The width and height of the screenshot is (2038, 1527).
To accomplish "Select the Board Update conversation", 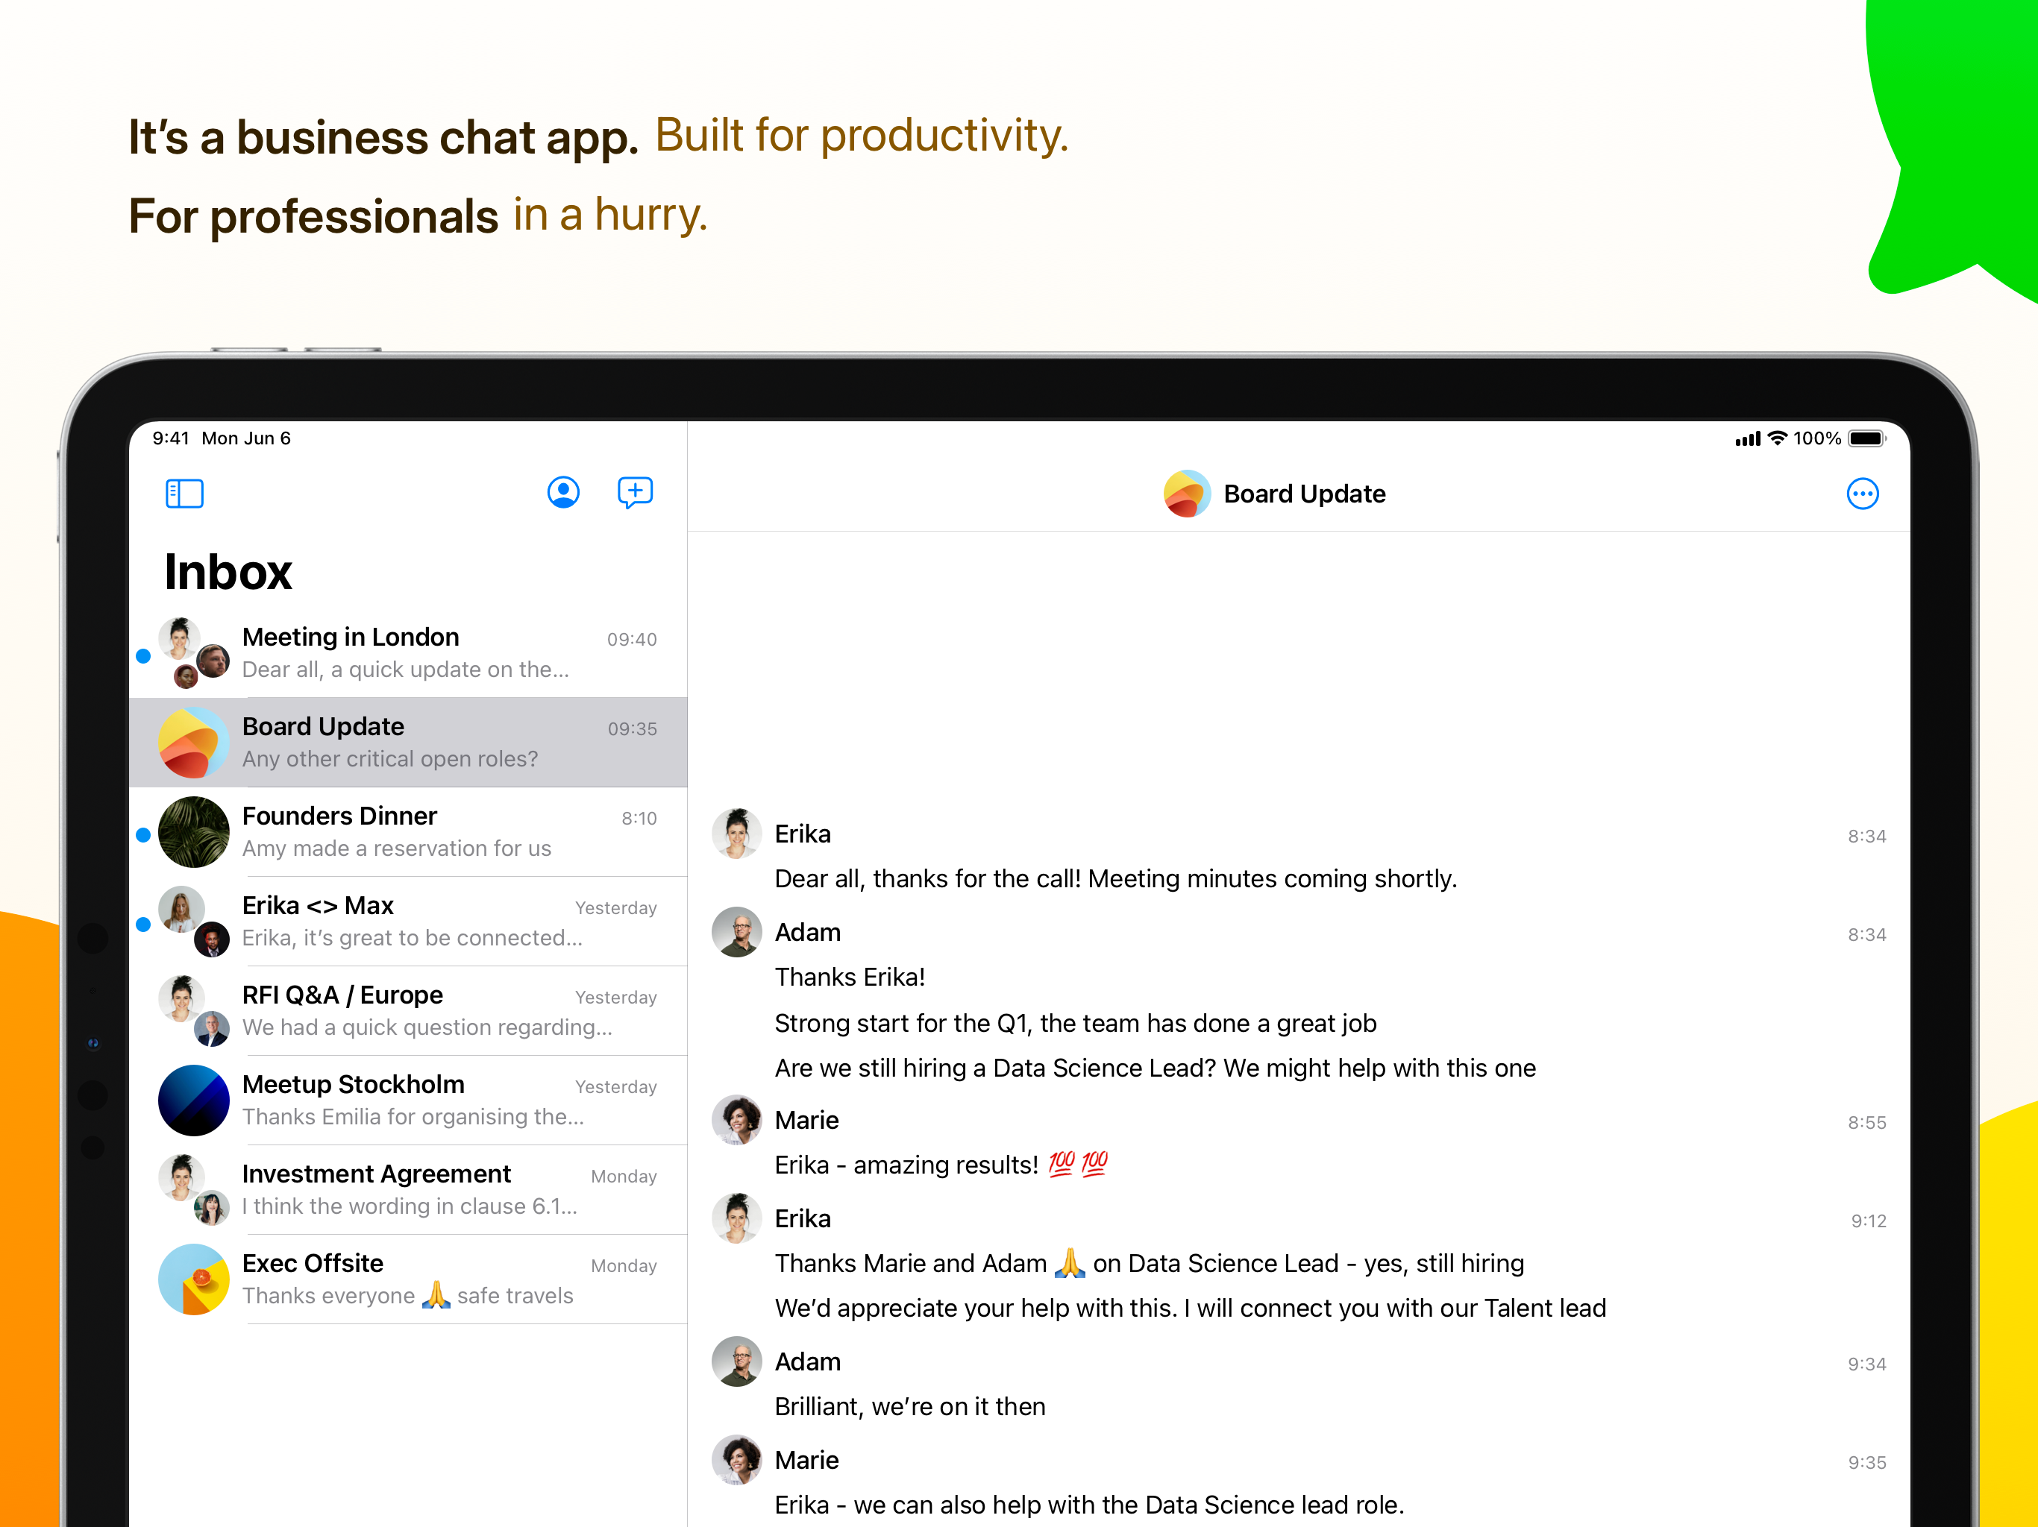I will point(408,743).
